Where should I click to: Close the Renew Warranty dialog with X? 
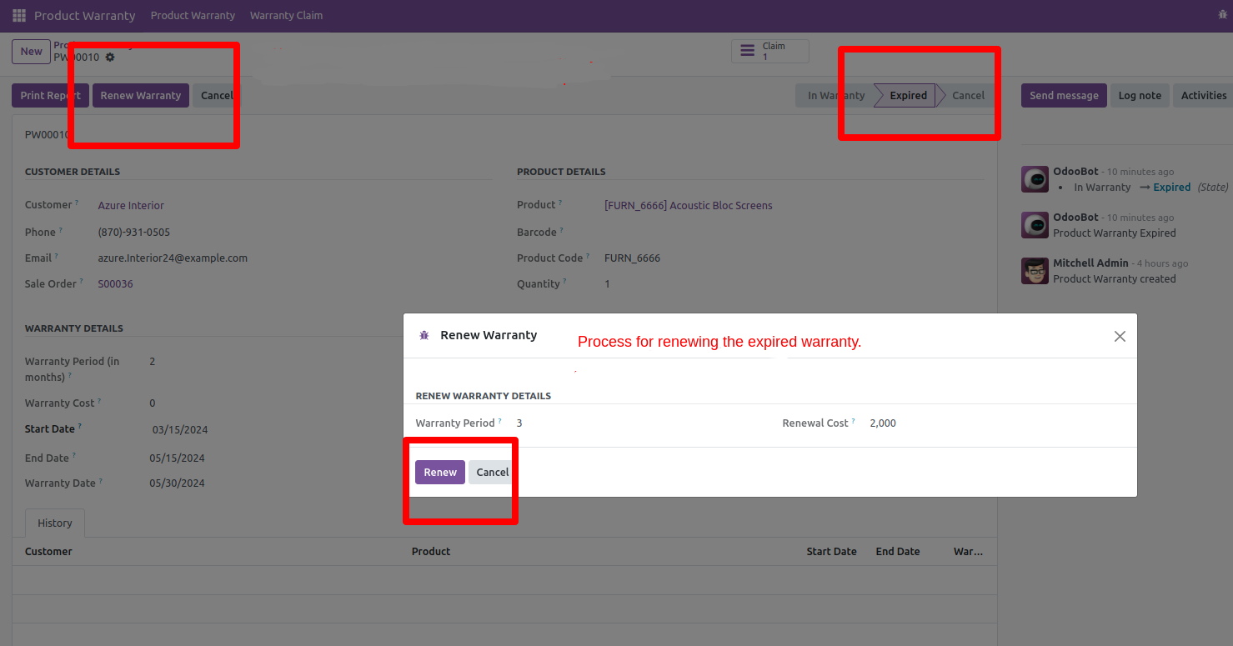(x=1120, y=336)
